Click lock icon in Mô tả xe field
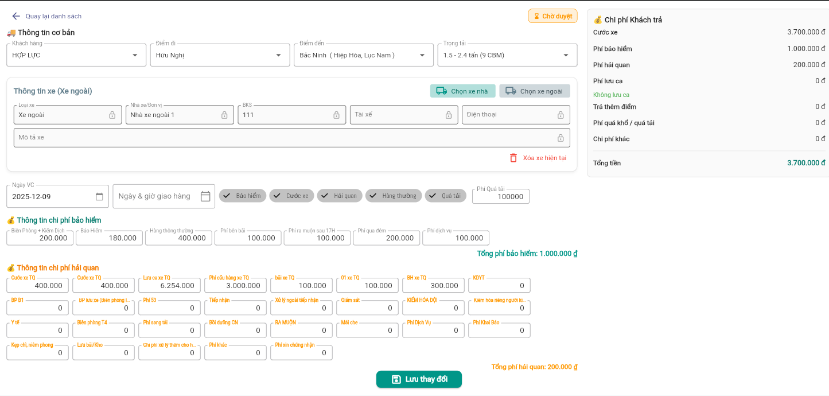Screen dimensions: 829x396 coord(561,138)
